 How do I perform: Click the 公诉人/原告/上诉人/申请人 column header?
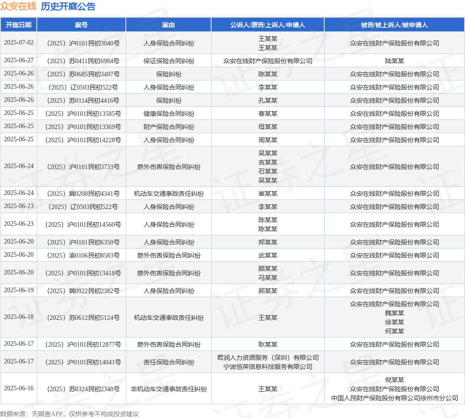[x=267, y=25]
